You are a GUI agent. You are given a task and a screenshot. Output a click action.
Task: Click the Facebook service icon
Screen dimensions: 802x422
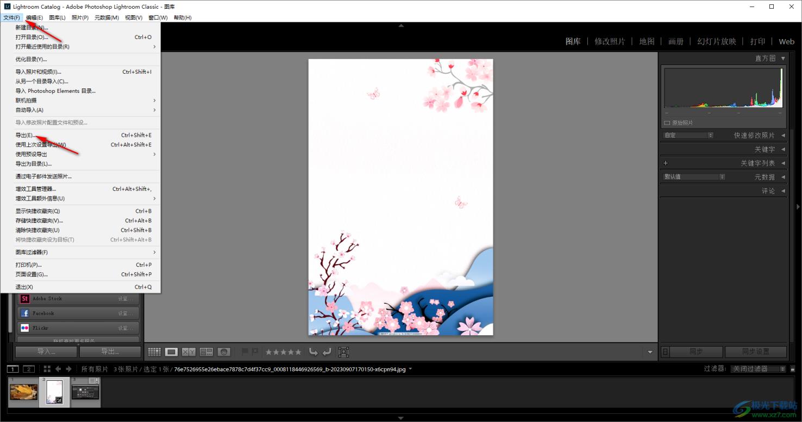pyautogui.click(x=24, y=314)
